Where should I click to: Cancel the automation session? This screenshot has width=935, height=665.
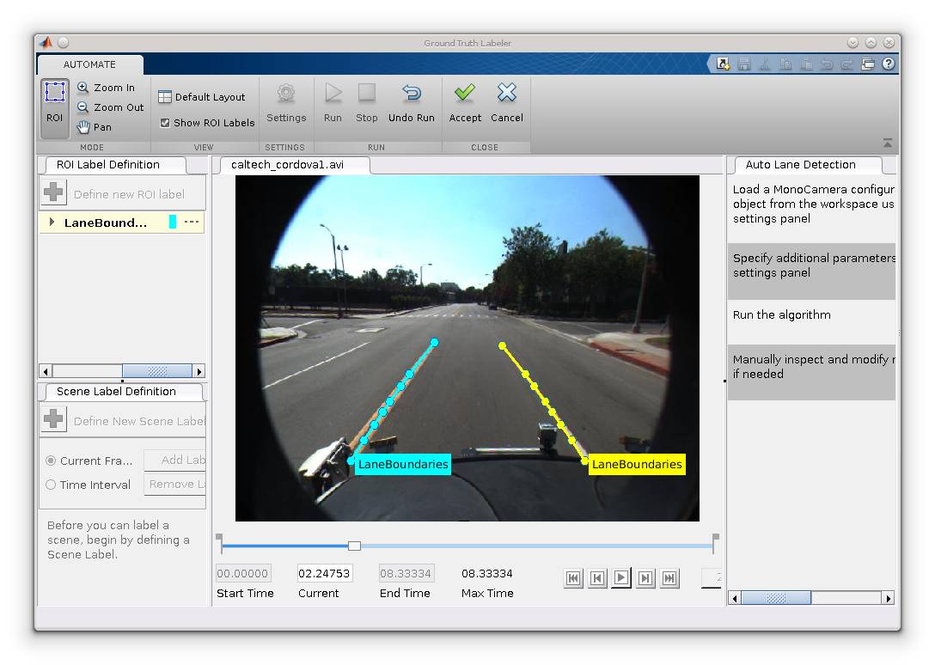(507, 102)
